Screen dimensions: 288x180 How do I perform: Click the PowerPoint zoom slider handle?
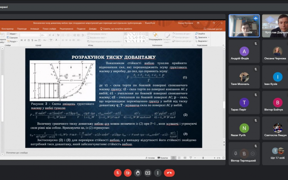(x=203, y=158)
